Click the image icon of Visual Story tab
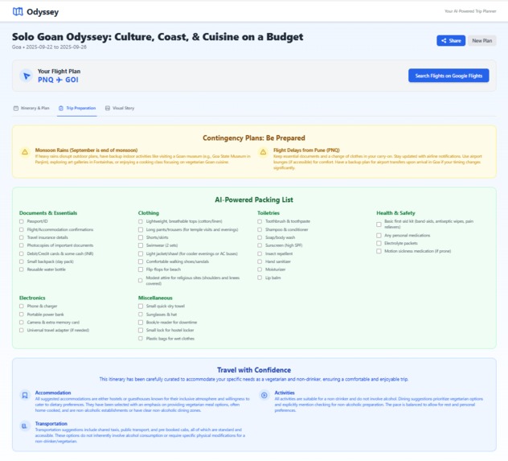Viewport: 508px width, 461px height. (x=108, y=108)
